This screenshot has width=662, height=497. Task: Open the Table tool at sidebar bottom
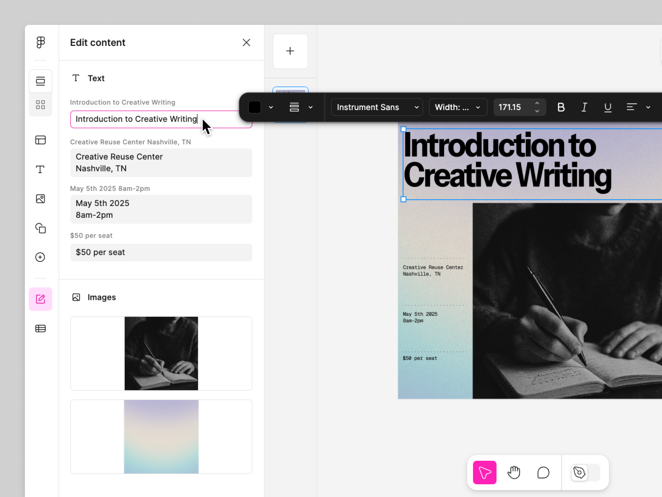pyautogui.click(x=40, y=329)
